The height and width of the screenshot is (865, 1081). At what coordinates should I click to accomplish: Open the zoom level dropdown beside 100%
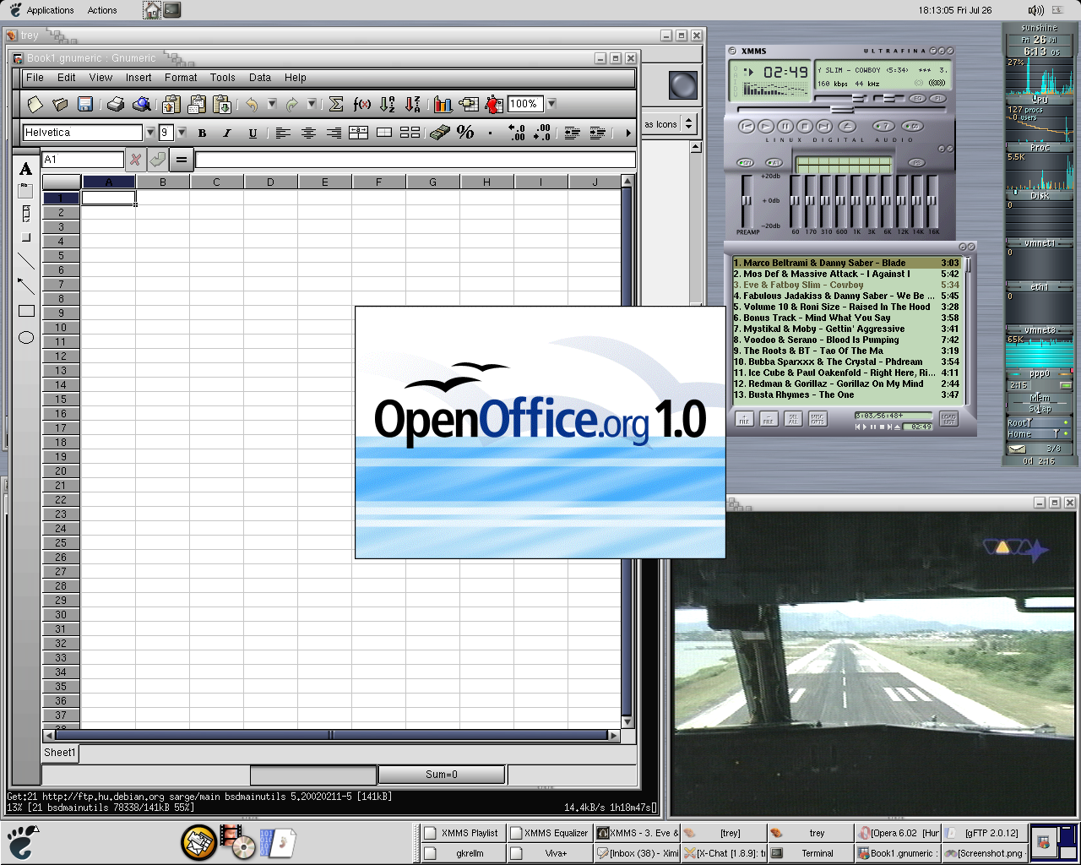point(551,104)
